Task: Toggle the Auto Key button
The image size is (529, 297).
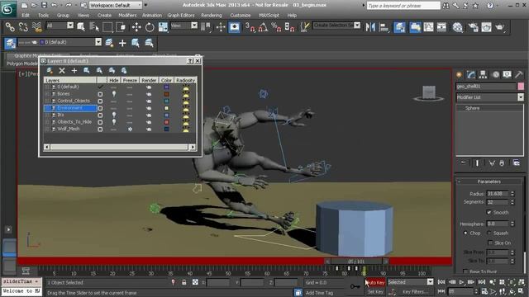Action: [375, 282]
